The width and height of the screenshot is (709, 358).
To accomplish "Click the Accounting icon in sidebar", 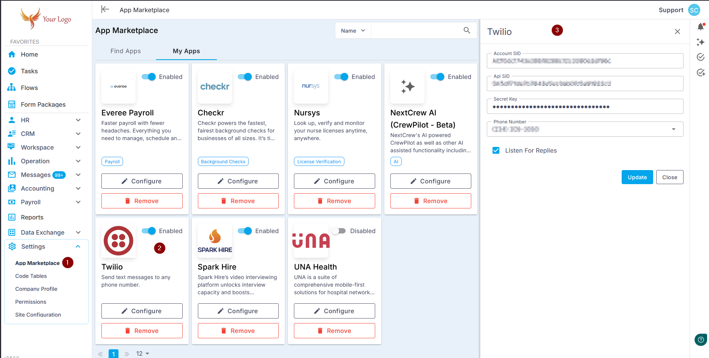I will pyautogui.click(x=12, y=188).
